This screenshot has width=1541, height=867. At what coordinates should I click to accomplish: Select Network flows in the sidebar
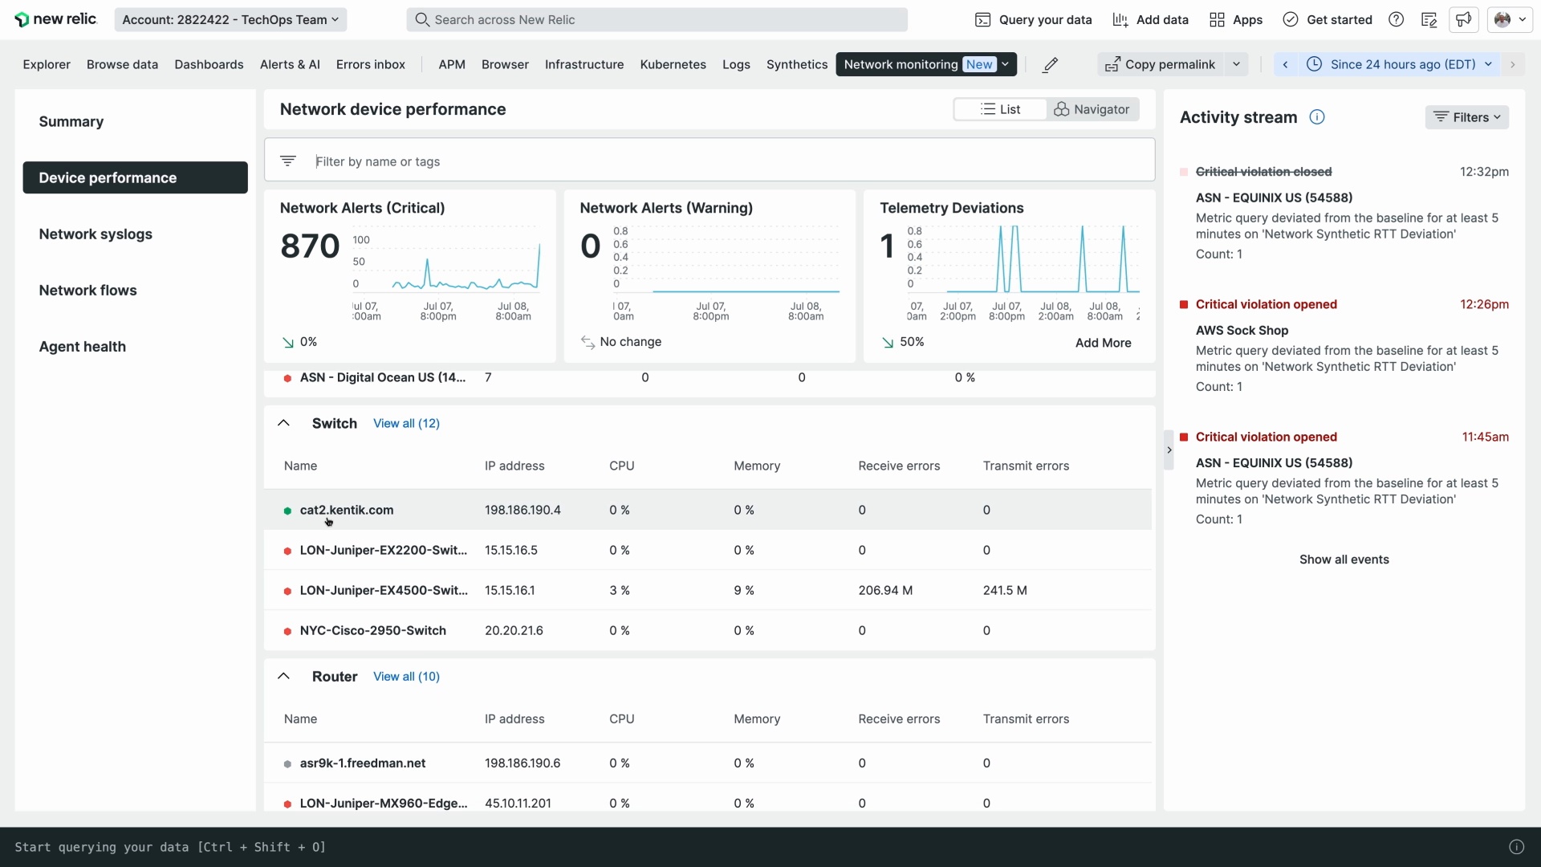point(135,290)
